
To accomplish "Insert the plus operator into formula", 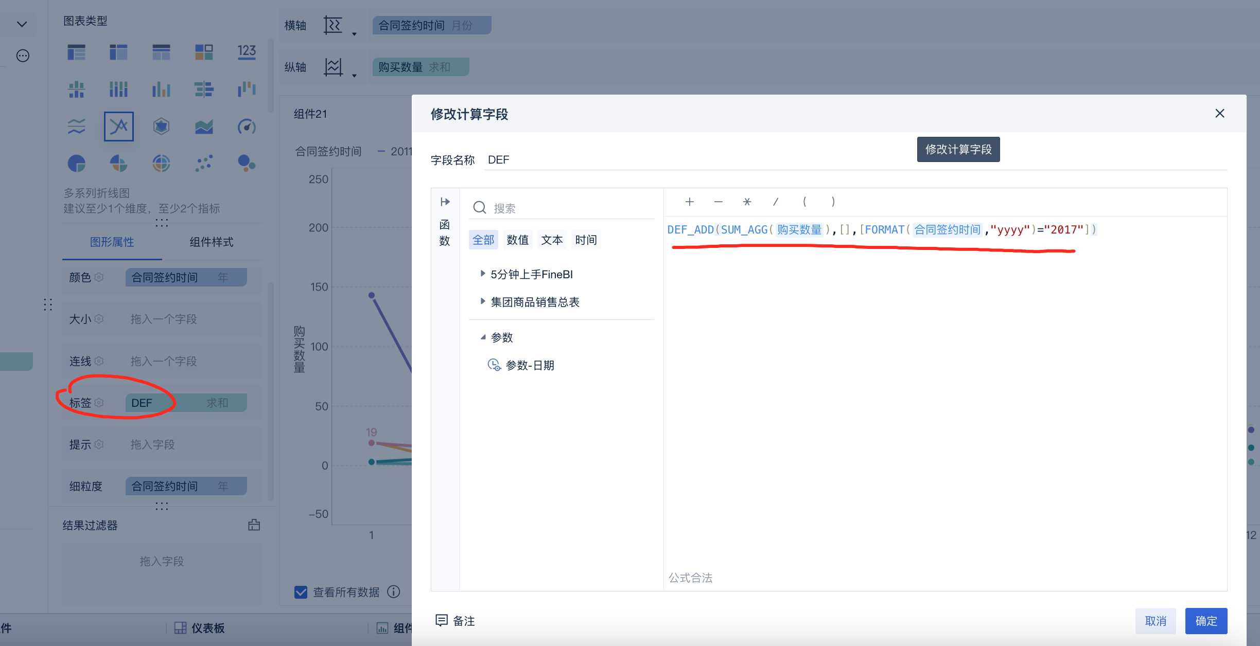I will (690, 202).
